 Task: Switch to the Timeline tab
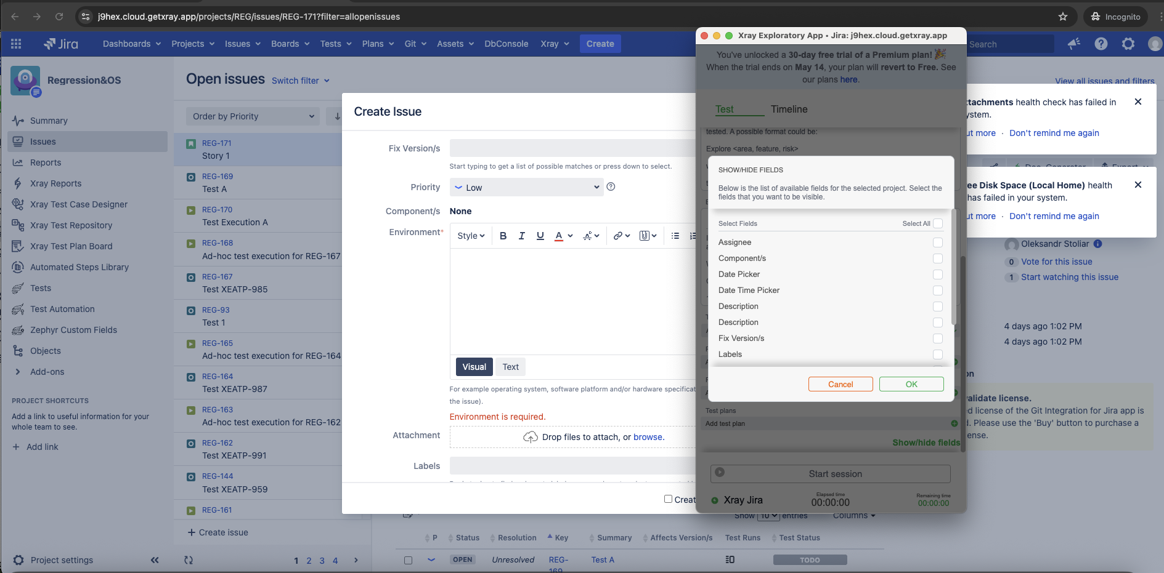point(789,109)
